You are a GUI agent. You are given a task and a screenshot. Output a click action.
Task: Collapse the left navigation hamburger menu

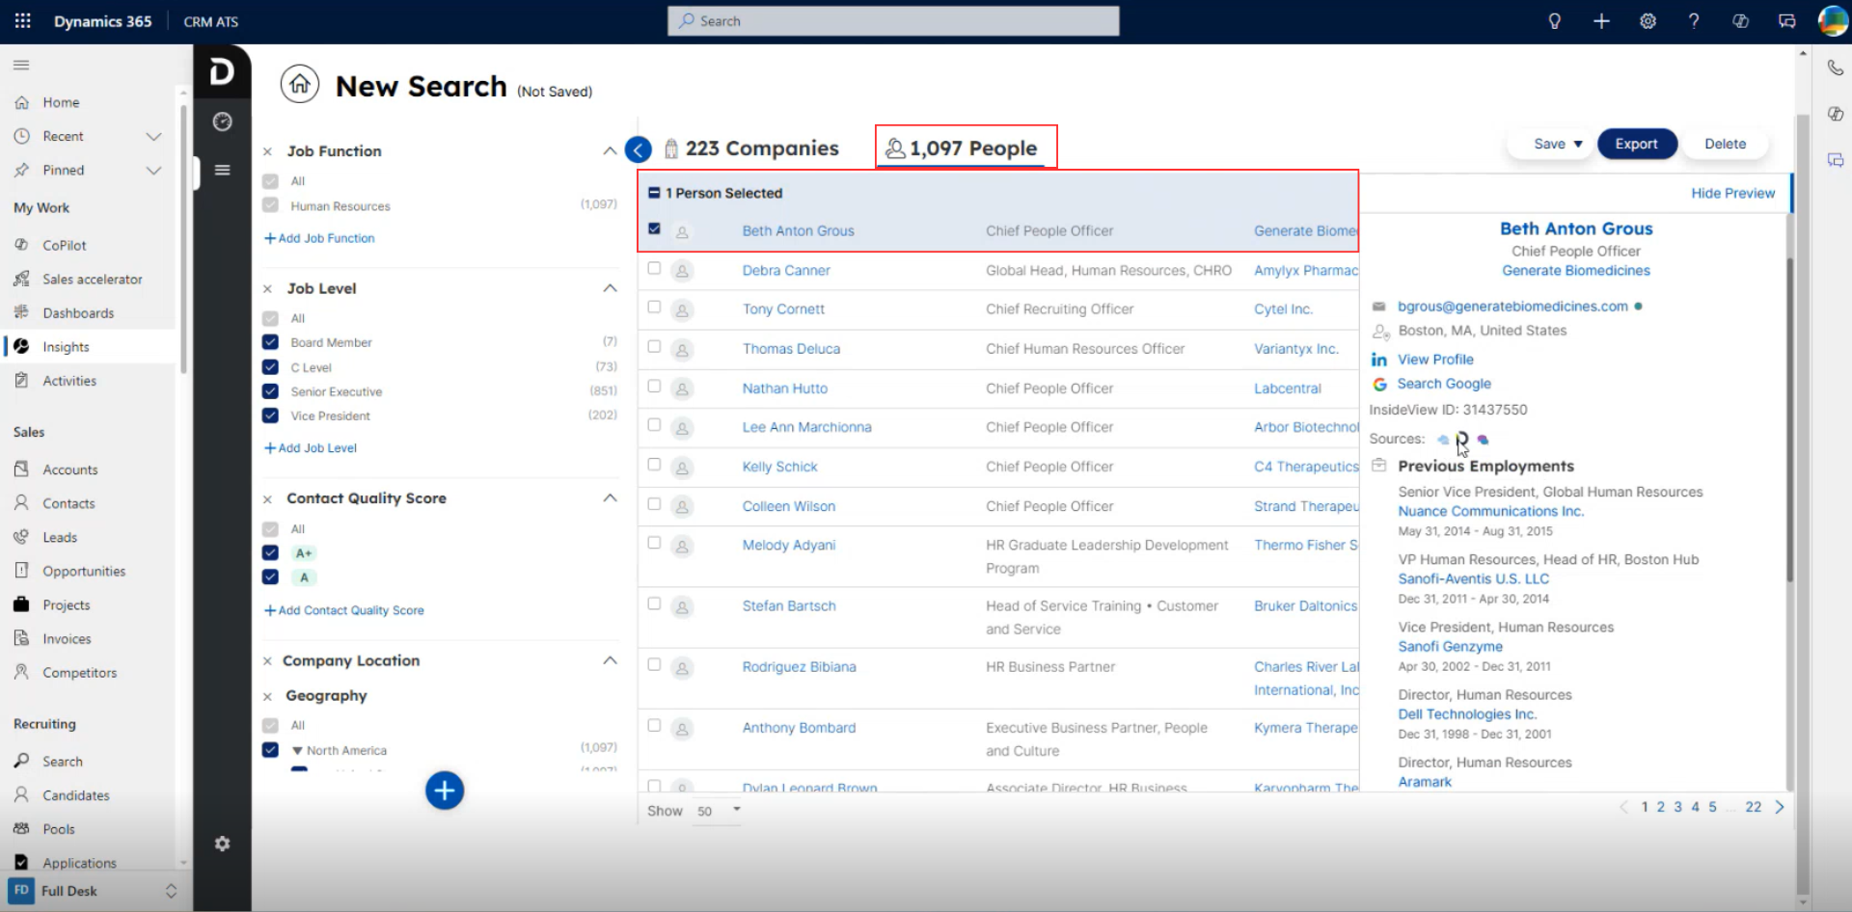pyautogui.click(x=21, y=65)
